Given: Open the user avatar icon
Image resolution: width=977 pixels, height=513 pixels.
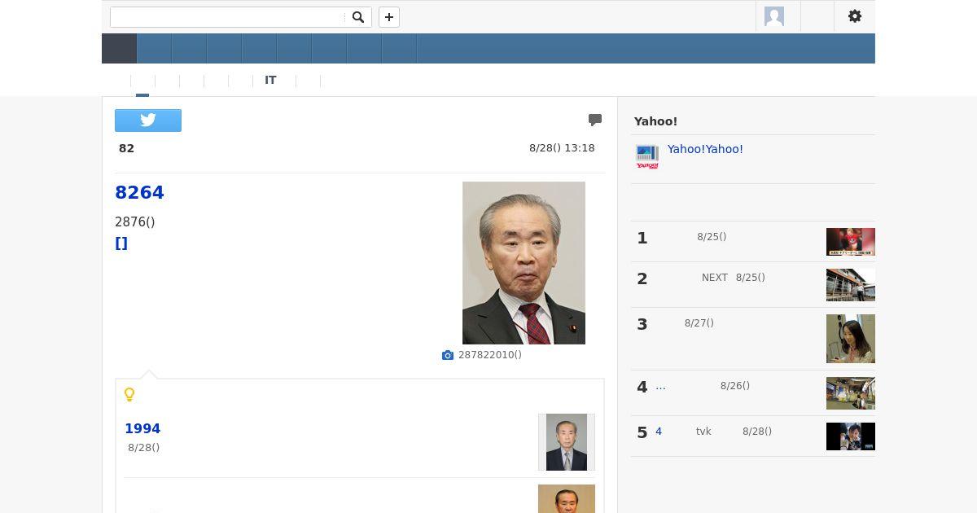Looking at the screenshot, I should [x=774, y=16].
